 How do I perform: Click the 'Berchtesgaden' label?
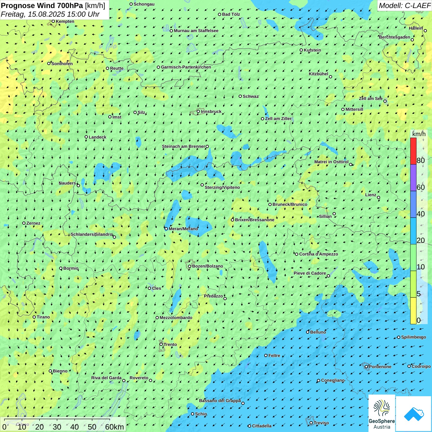coord(395,37)
